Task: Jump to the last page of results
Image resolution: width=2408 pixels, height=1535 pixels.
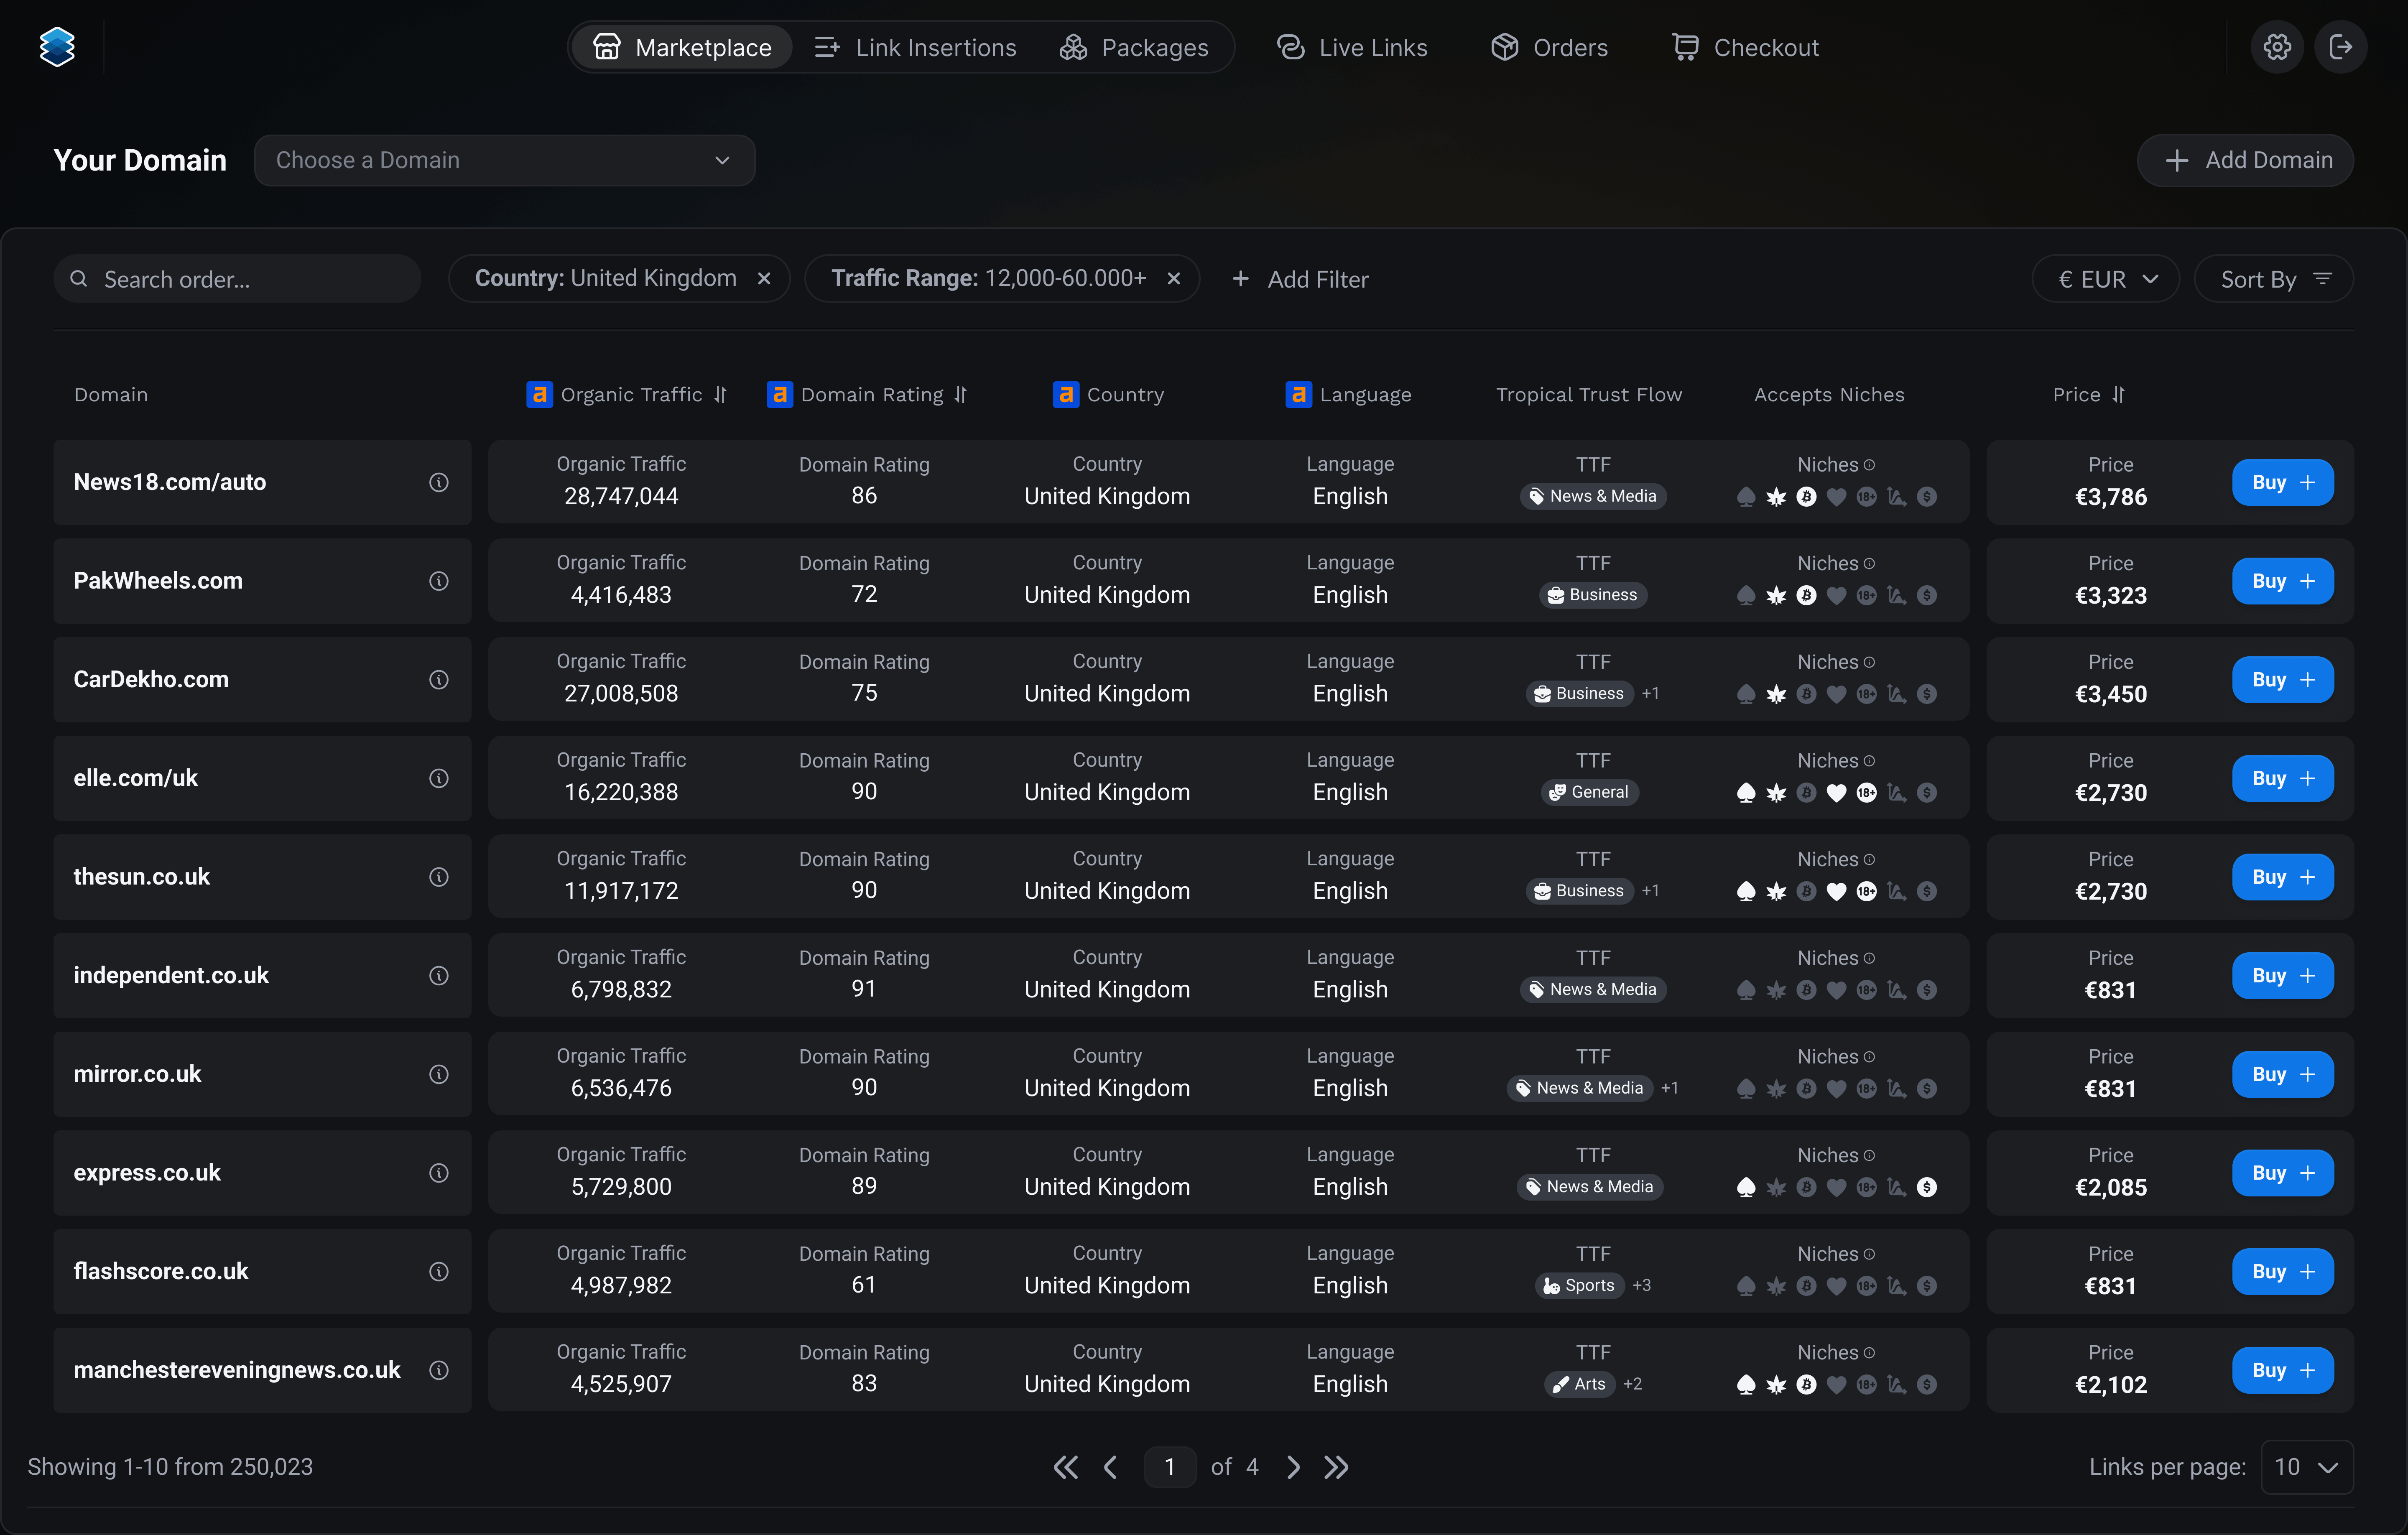Action: tap(1336, 1467)
